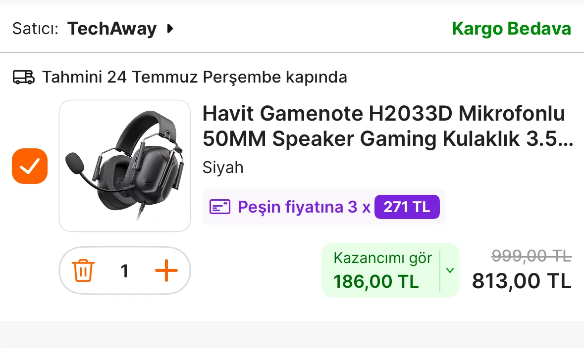Screen dimensions: 584x352
Task: Click the delivery truck icon
Action: (x=24, y=77)
